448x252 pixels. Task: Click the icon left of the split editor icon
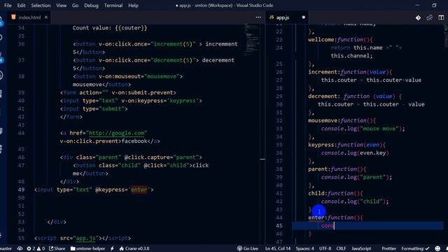coord(429,17)
